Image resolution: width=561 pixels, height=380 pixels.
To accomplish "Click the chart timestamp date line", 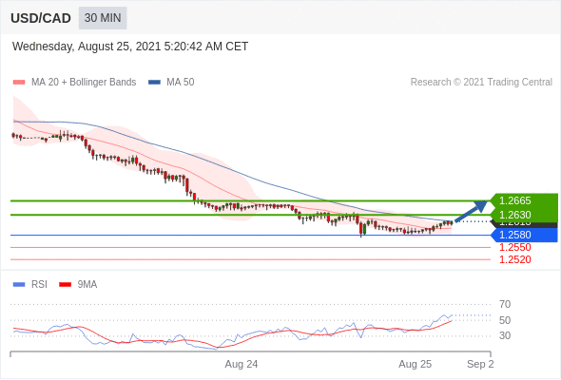I will pos(130,47).
